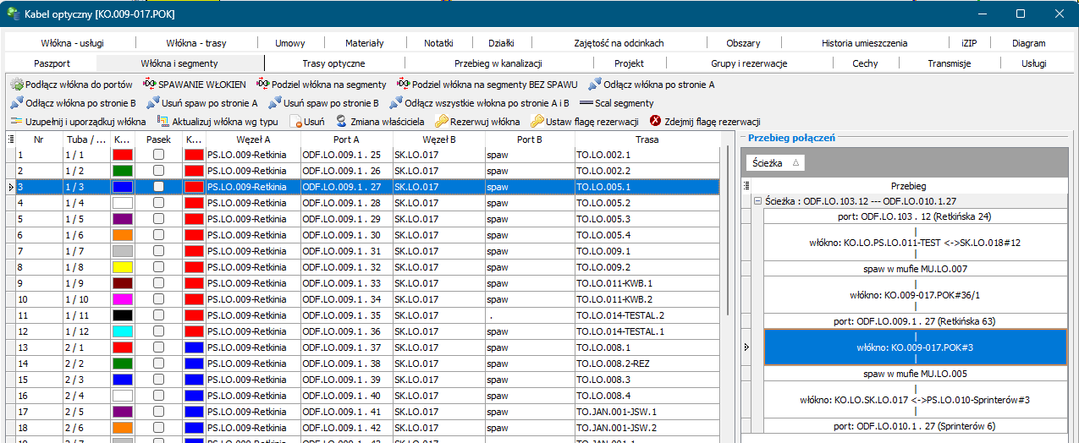Click the Ustaw flagę rezerwacji key icon
Viewport: 1079px width, 443px height.
[537, 122]
